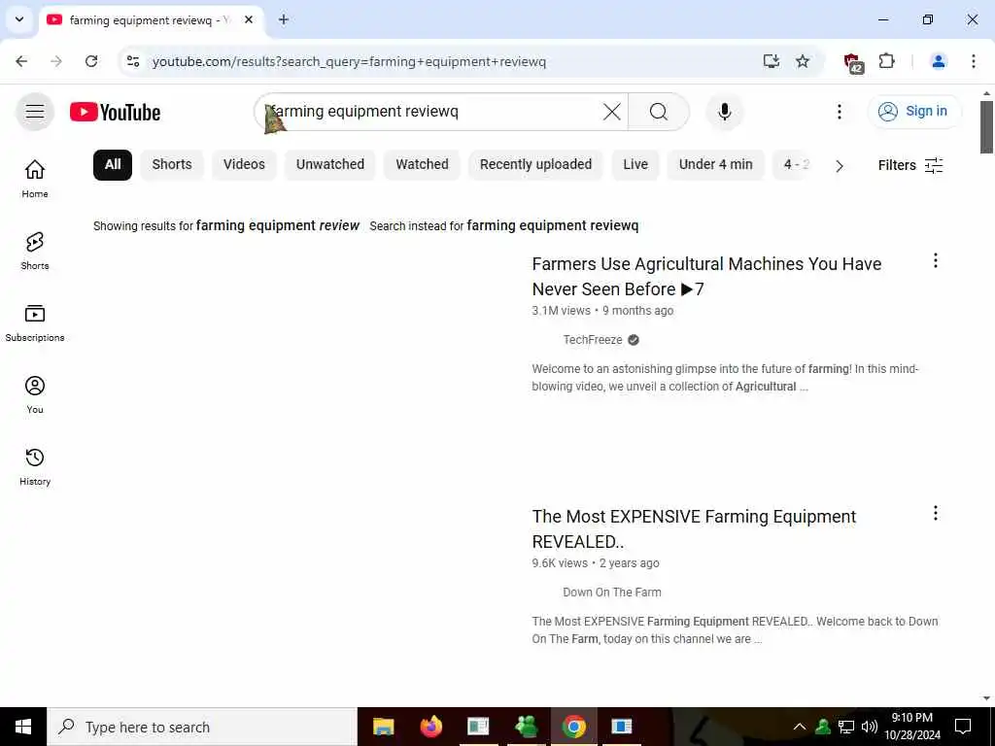
Task: Open the Windows notification center
Action: [x=963, y=727]
